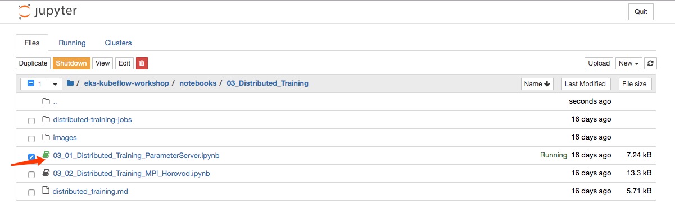Image resolution: width=675 pixels, height=209 pixels.
Task: Sort files by Name
Action: coord(537,83)
